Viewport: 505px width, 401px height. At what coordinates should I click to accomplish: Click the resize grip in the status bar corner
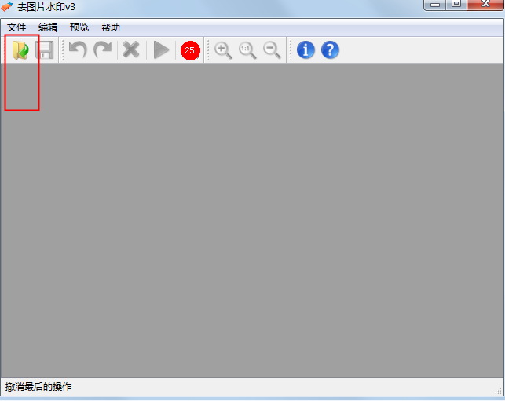click(x=499, y=390)
